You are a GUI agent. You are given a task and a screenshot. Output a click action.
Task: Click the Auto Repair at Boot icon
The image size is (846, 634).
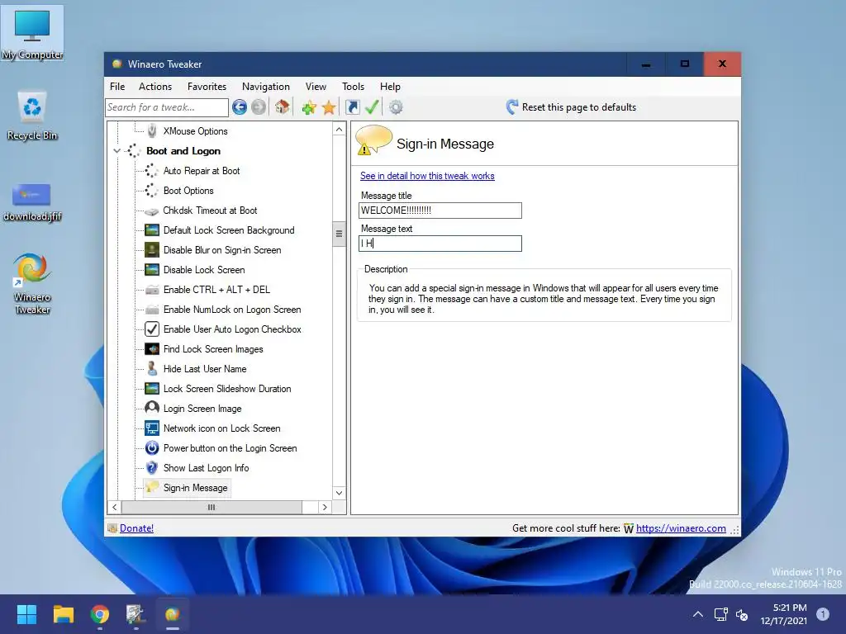pos(152,171)
